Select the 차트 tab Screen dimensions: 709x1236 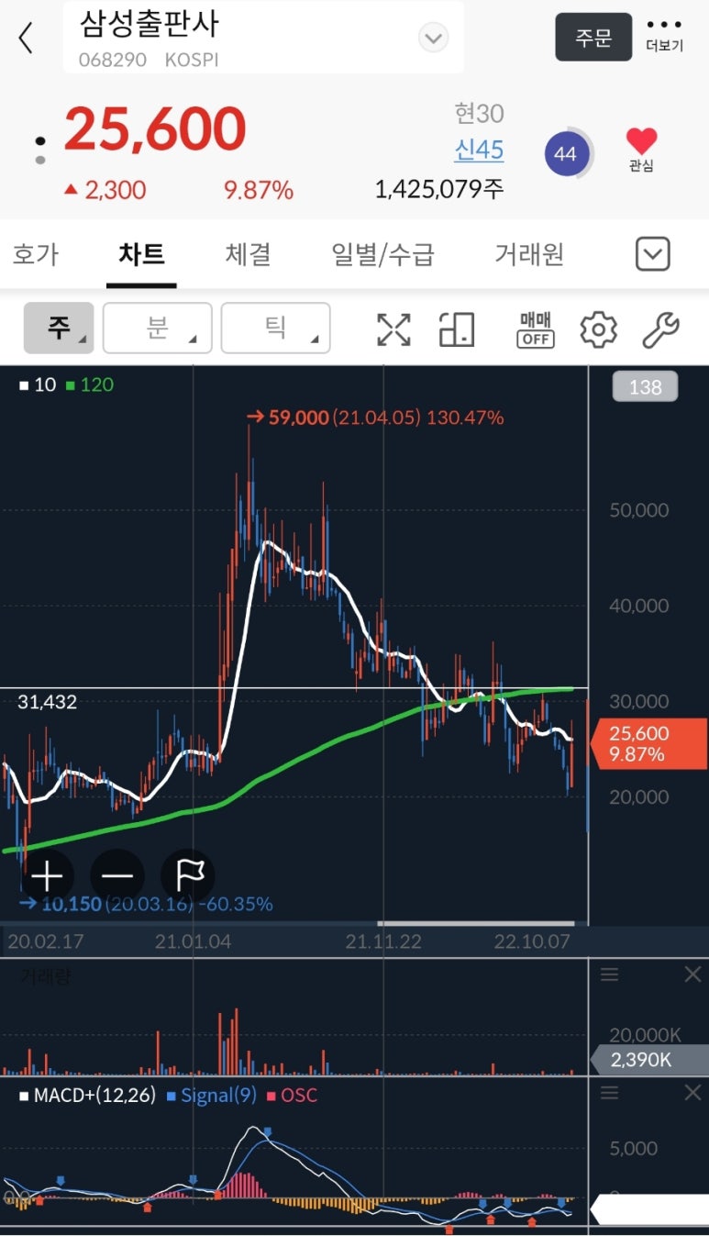click(141, 254)
